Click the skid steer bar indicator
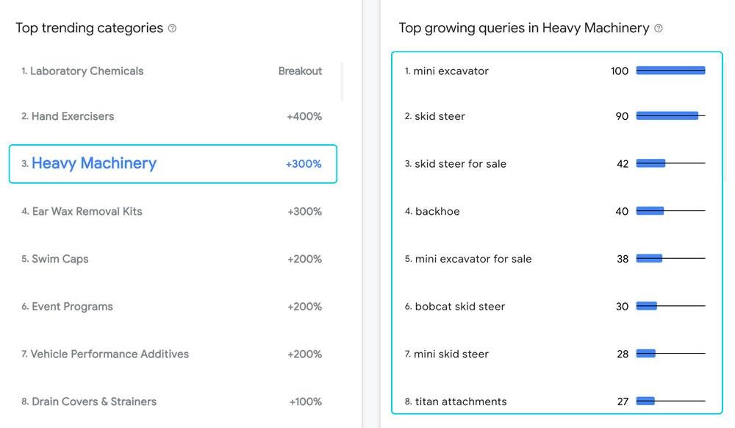This screenshot has height=428, width=735. point(670,115)
